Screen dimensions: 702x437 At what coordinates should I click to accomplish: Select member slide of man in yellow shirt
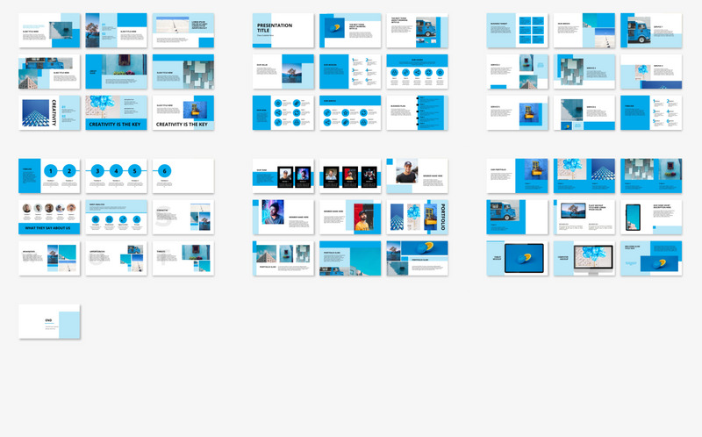[x=350, y=217]
